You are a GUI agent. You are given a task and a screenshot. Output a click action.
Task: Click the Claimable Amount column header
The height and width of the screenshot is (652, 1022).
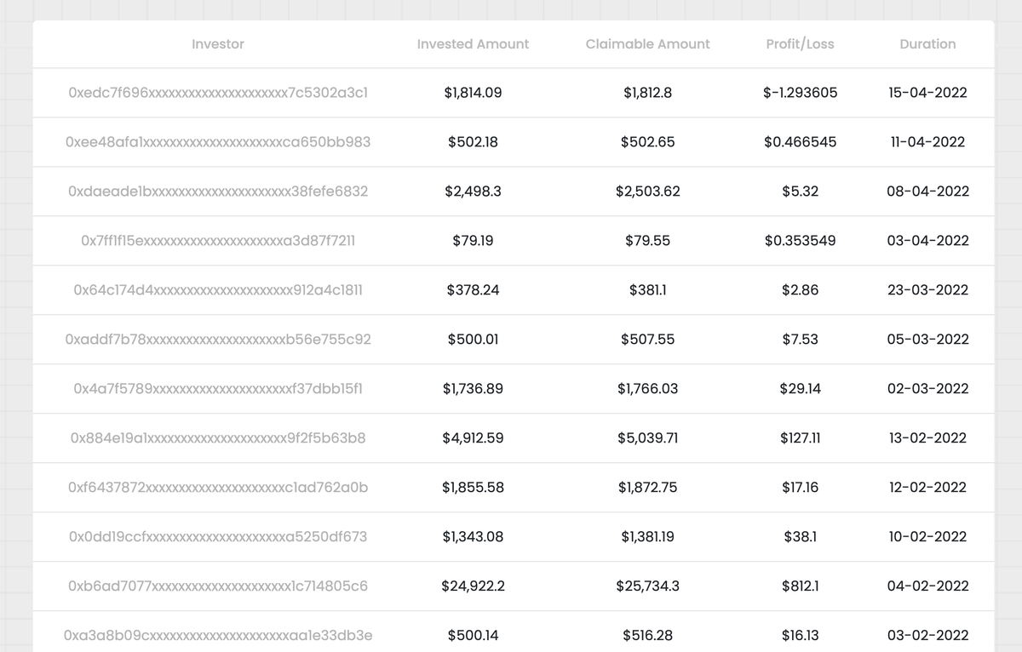(647, 44)
